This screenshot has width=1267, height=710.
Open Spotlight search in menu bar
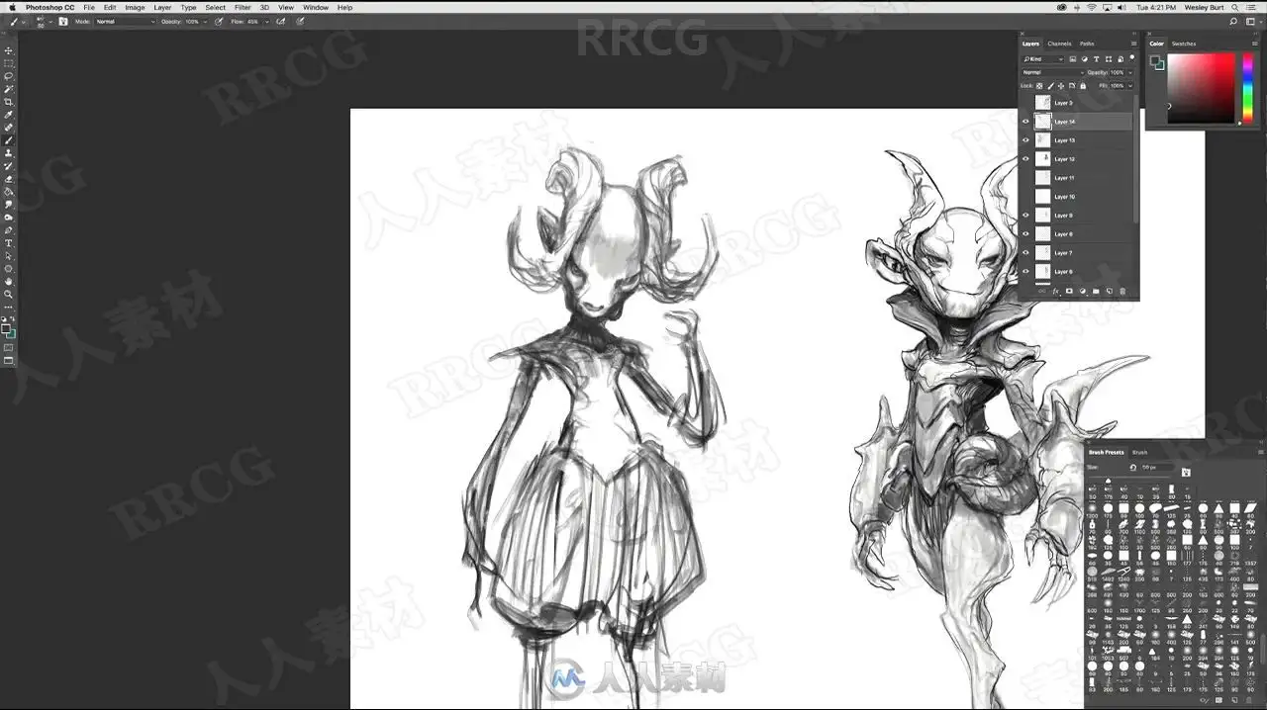(x=1234, y=7)
